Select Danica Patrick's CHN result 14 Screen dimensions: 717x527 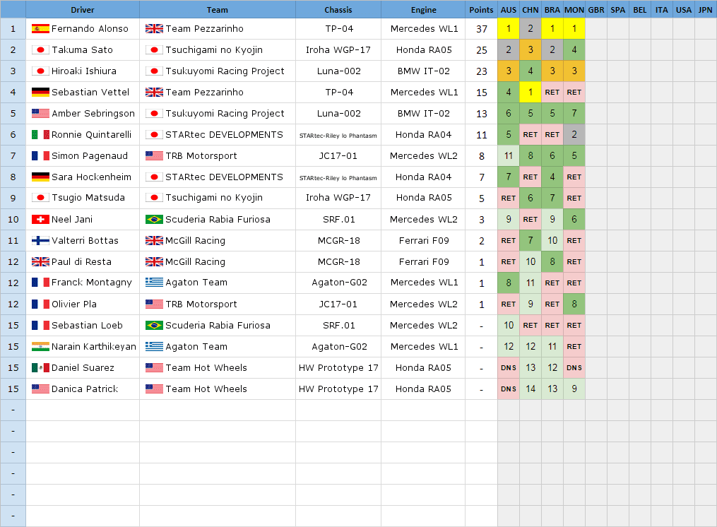point(531,389)
